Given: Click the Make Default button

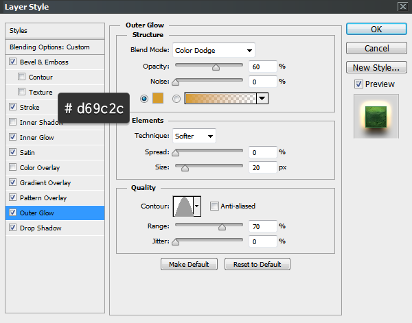Looking at the screenshot, I should [x=189, y=264].
